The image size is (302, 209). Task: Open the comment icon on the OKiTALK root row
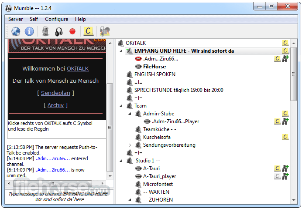pos(285,43)
